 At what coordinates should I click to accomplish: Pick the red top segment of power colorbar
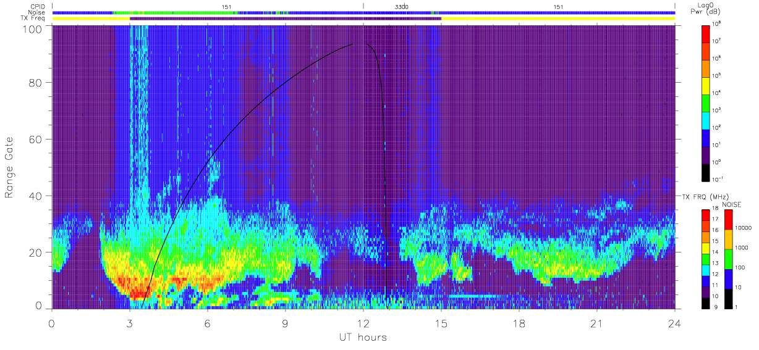(x=706, y=33)
